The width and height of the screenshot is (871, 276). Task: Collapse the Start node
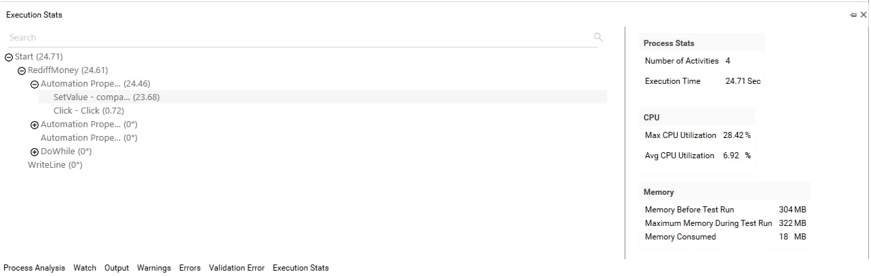click(x=9, y=57)
